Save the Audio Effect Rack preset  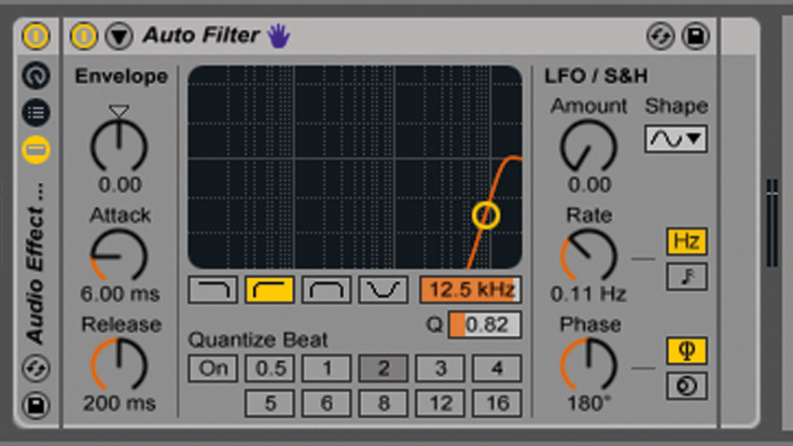pyautogui.click(x=35, y=405)
